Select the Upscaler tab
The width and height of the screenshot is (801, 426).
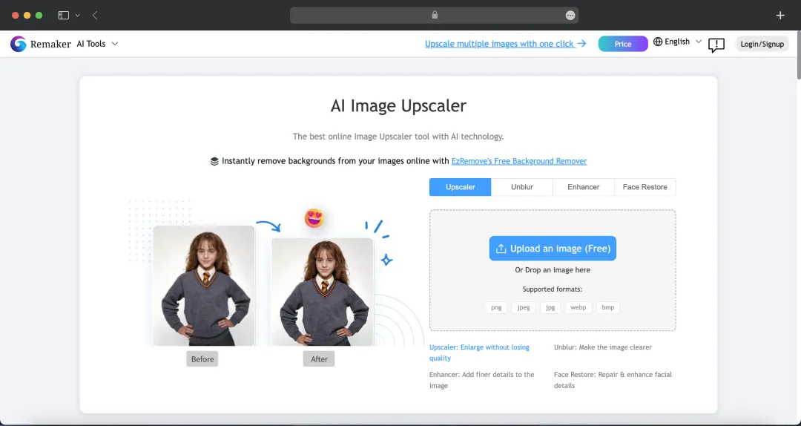tap(461, 187)
